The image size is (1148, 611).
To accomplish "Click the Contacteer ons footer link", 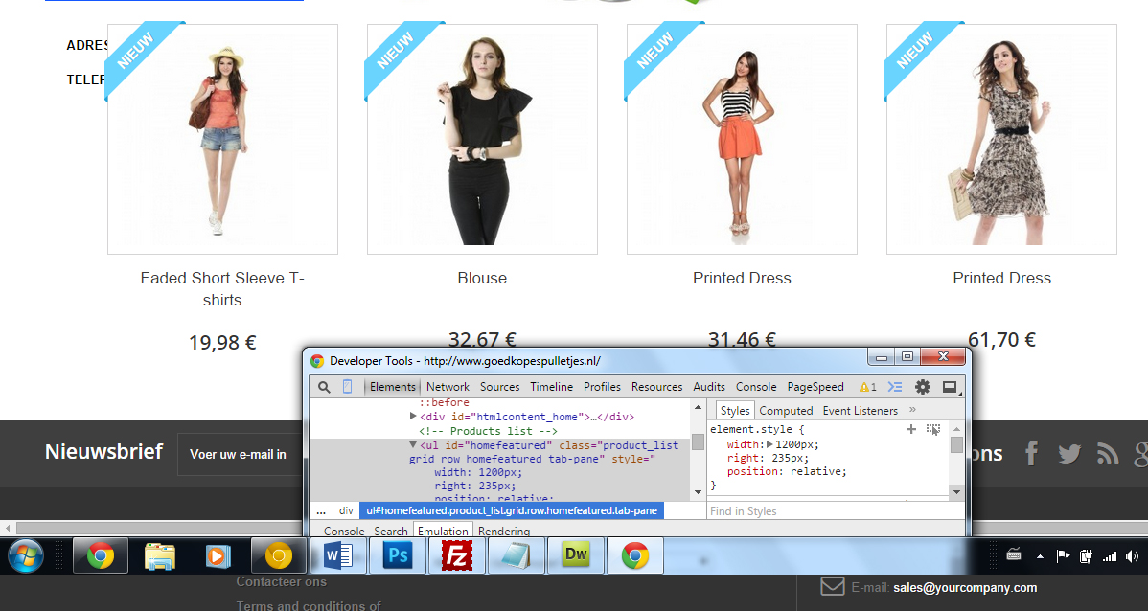I will click(x=281, y=581).
